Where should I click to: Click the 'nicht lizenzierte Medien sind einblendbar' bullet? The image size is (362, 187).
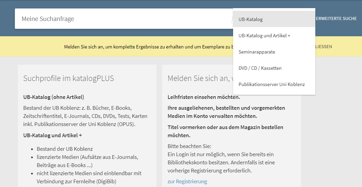click(x=89, y=177)
